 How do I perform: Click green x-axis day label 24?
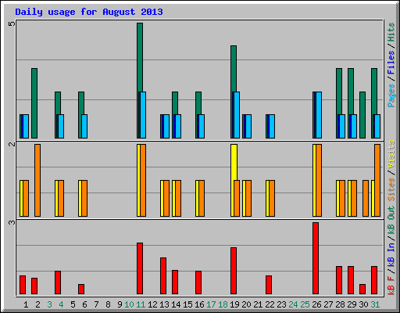pyautogui.click(x=293, y=304)
